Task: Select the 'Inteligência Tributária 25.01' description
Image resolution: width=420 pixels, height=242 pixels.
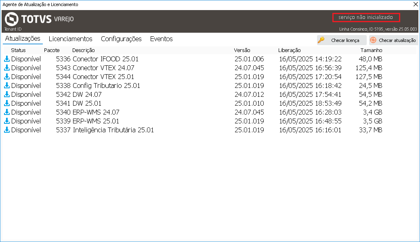Action: click(x=113, y=130)
